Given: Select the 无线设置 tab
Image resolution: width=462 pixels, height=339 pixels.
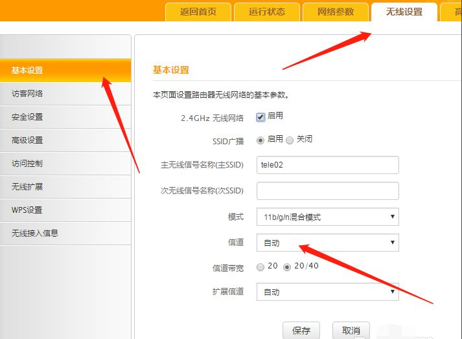Looking at the screenshot, I should 404,12.
